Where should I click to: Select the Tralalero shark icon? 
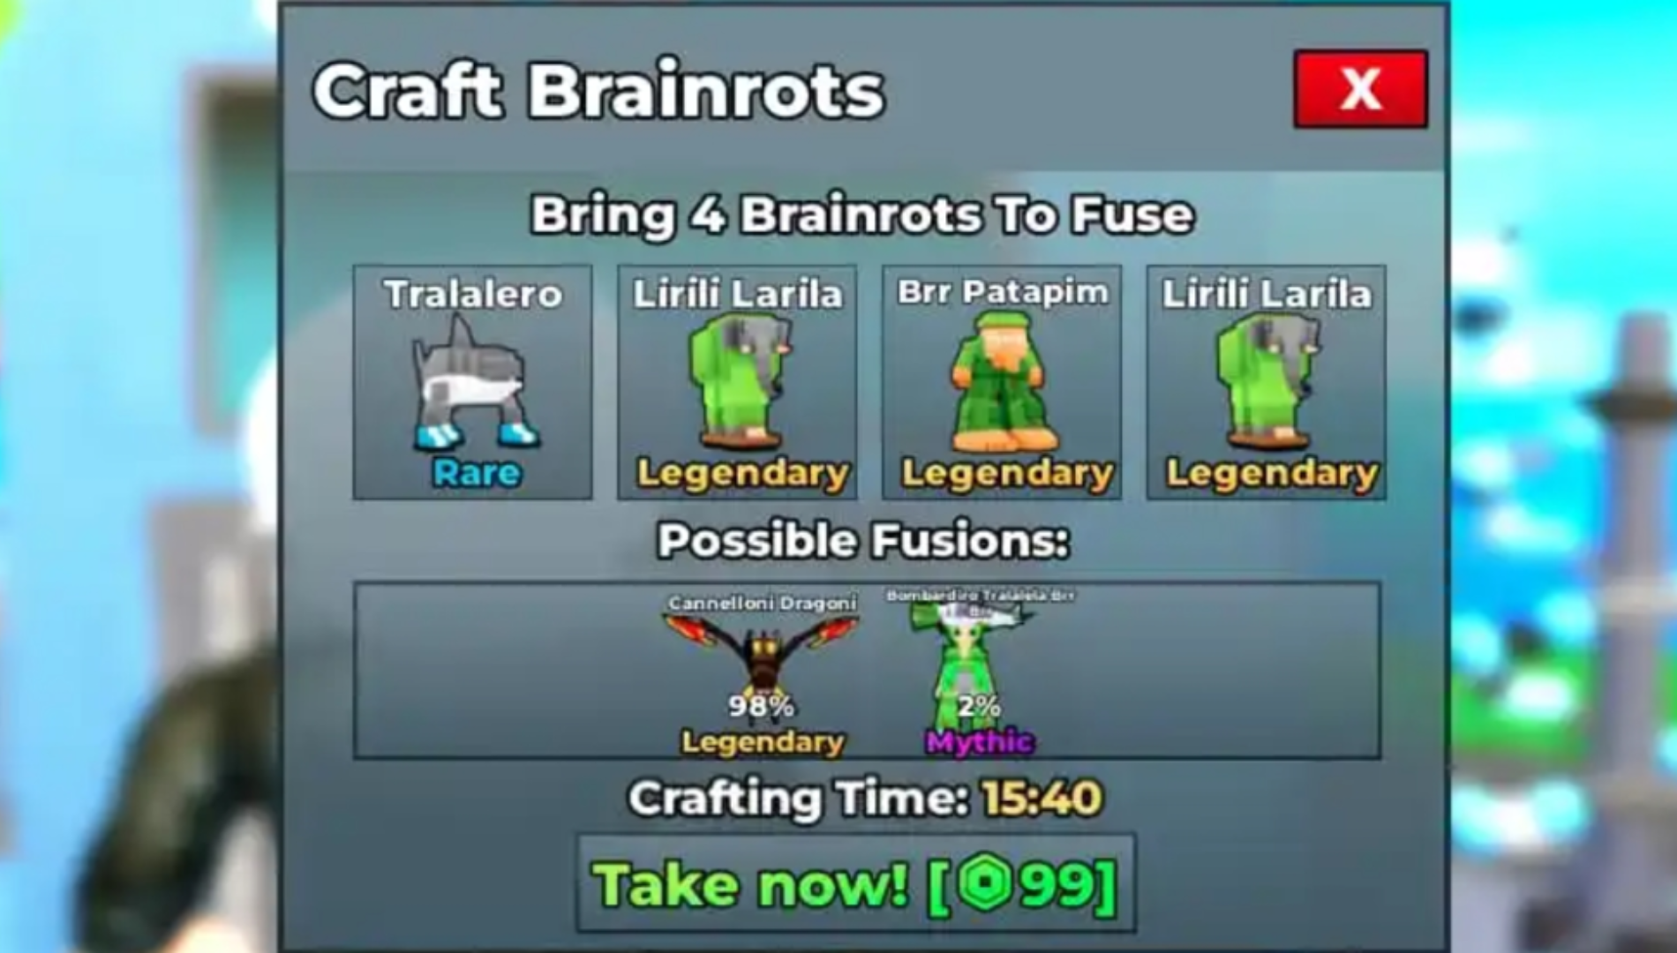click(474, 384)
